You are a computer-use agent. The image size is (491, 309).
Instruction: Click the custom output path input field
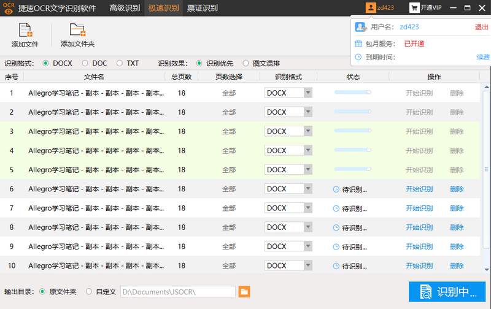click(177, 292)
